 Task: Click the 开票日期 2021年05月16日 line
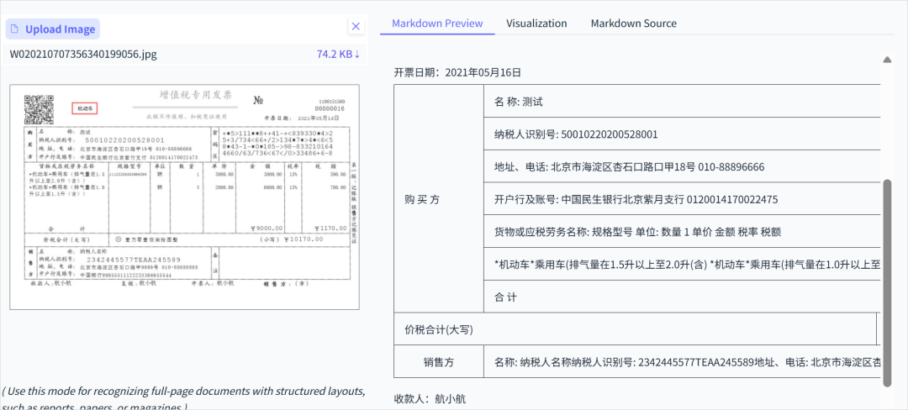(458, 73)
